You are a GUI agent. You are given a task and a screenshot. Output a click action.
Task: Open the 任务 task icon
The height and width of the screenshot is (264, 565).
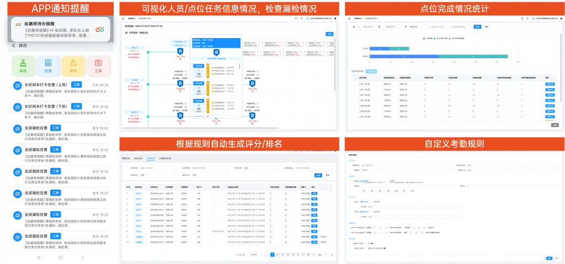tap(48, 65)
